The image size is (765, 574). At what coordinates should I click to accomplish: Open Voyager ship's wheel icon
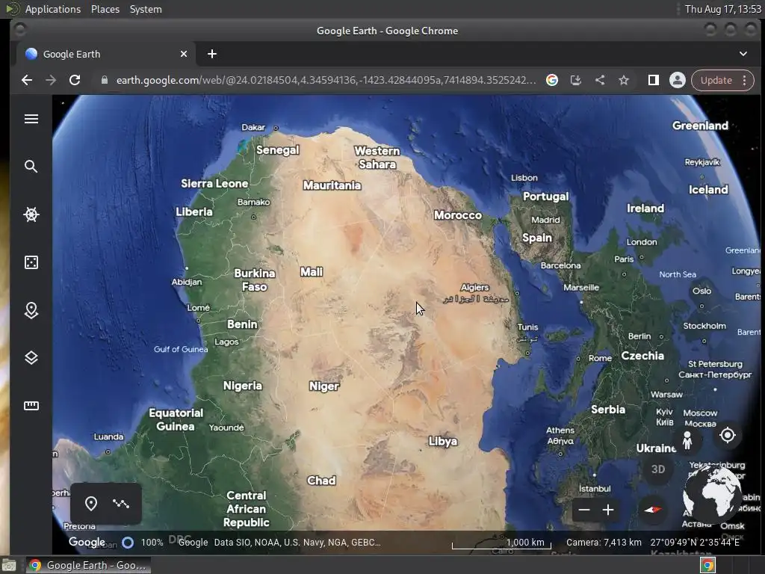click(x=31, y=215)
